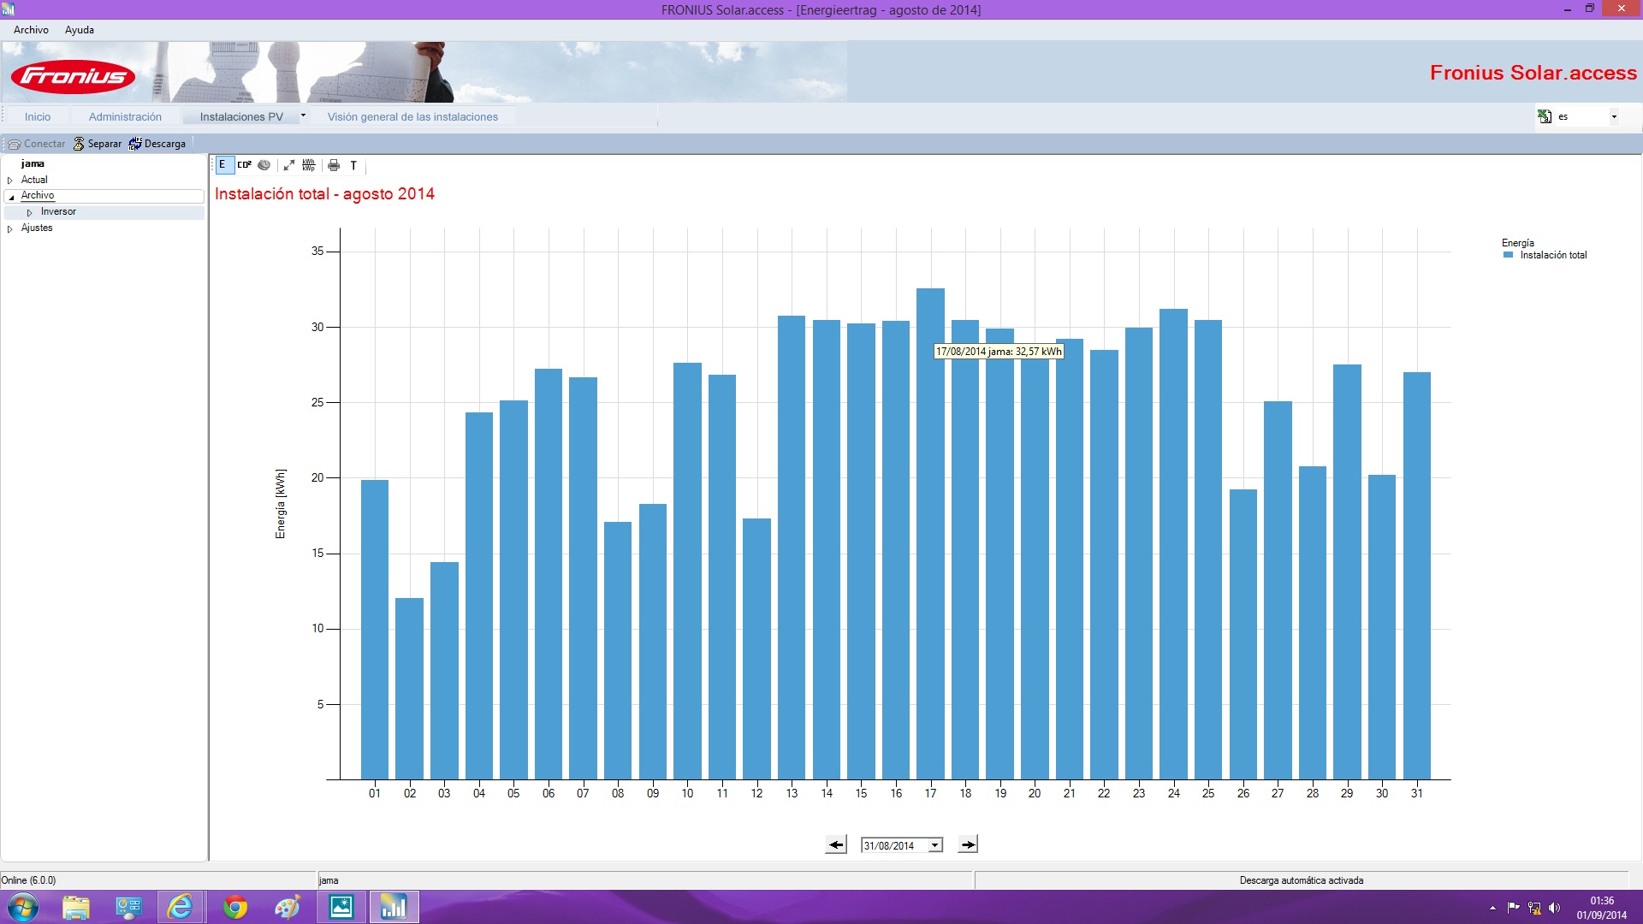Switch chart to CO2 savings view

(x=245, y=165)
